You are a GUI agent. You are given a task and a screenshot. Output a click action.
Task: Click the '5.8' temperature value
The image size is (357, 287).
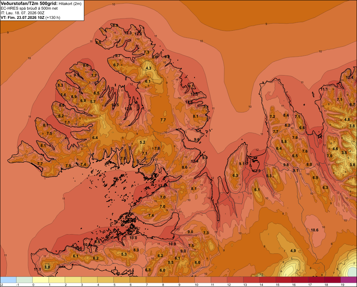(x=284, y=142)
